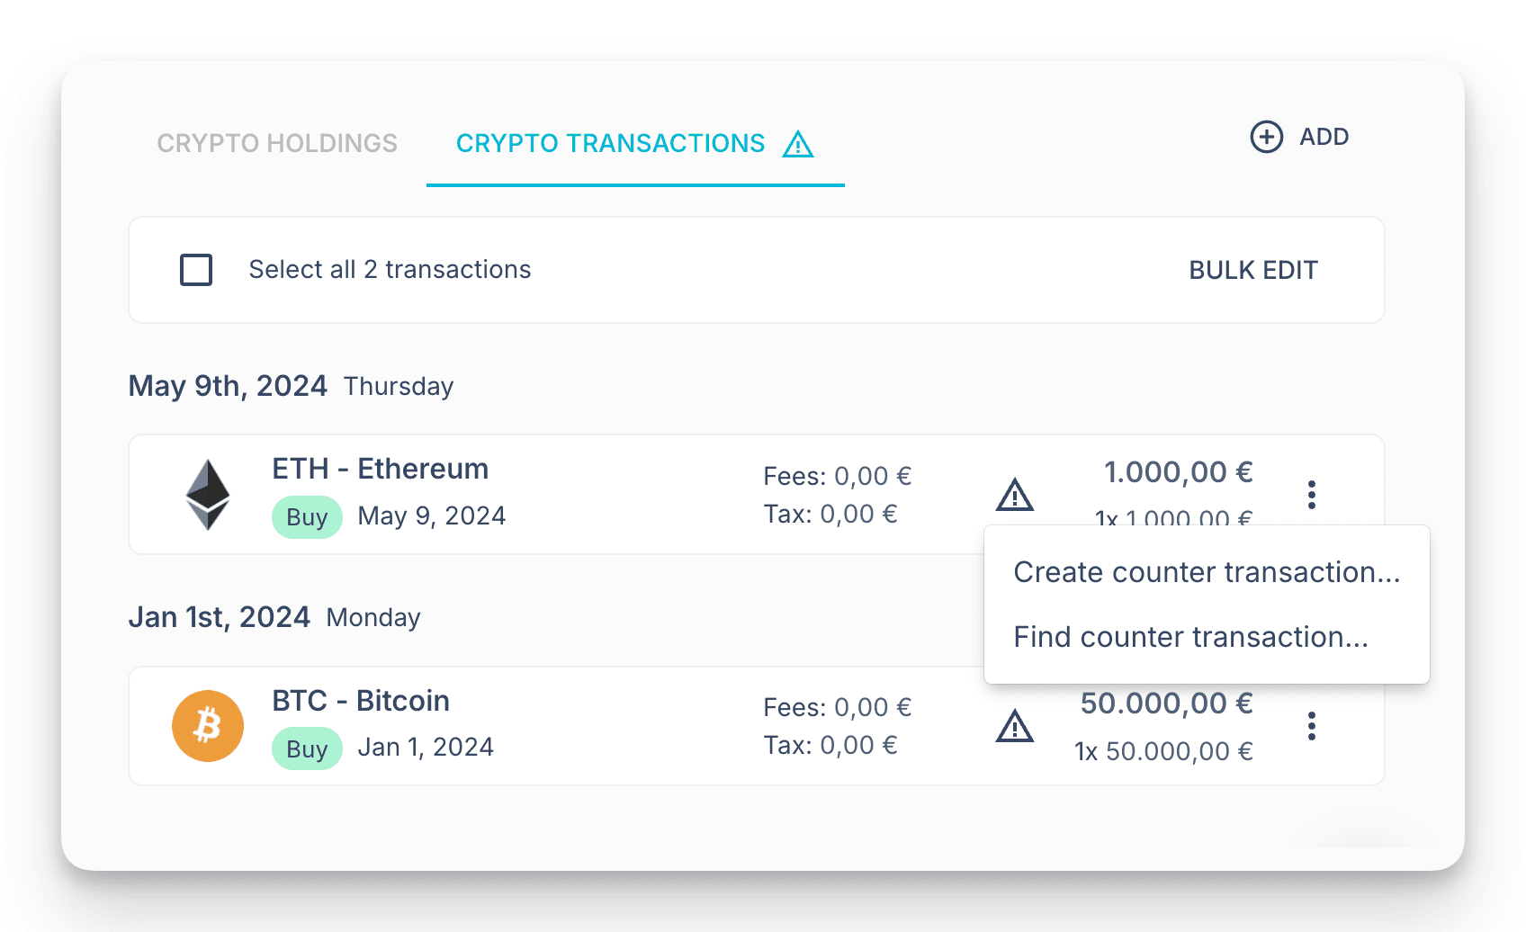The image size is (1526, 932).
Task: Tick the Select all 2 transactions checkbox
Action: (x=196, y=270)
